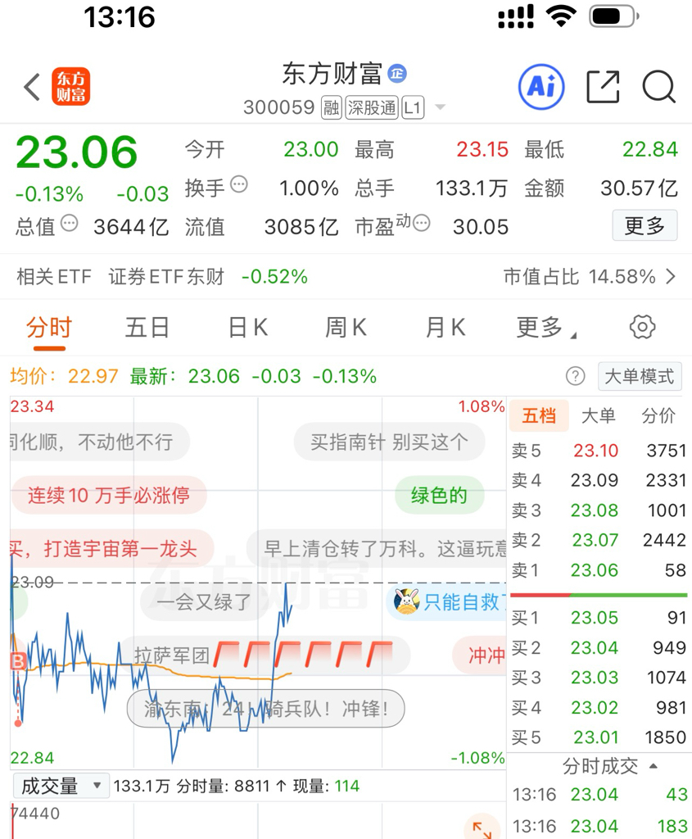
Task: Tap the 拉萨军团 comment bubble
Action: coord(265,655)
